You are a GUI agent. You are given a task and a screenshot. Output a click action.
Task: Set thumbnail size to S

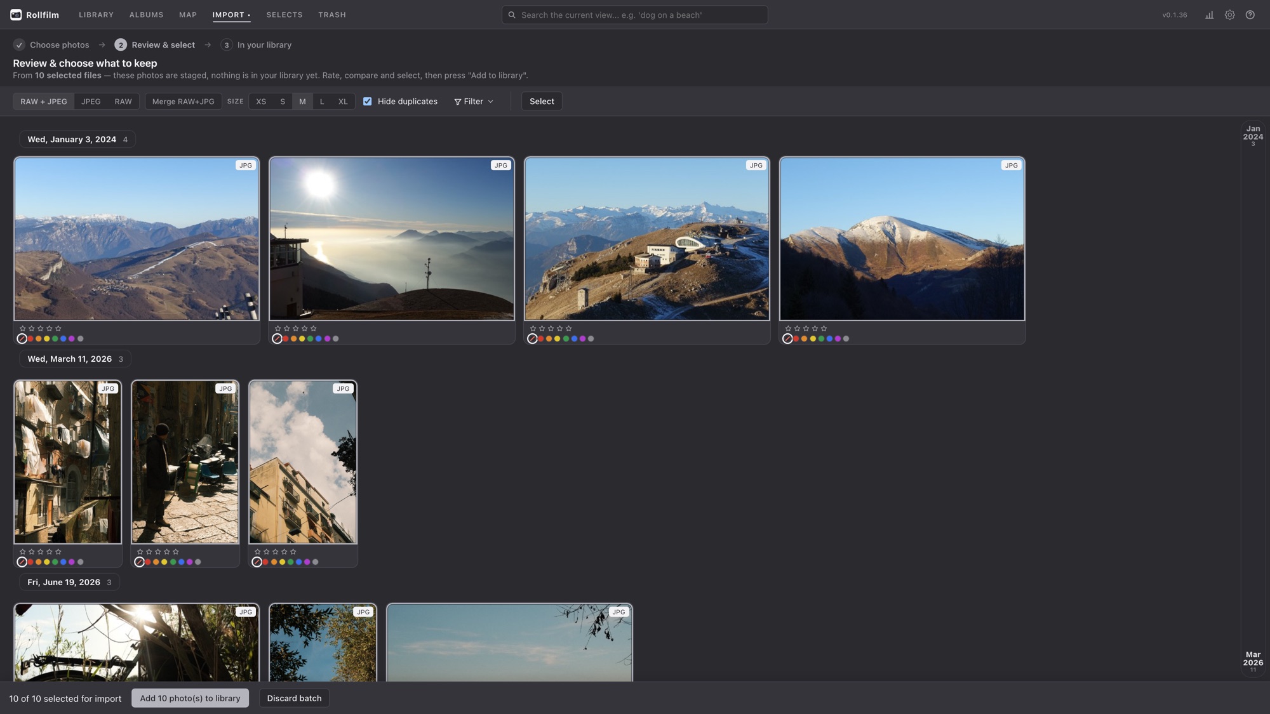pos(283,102)
